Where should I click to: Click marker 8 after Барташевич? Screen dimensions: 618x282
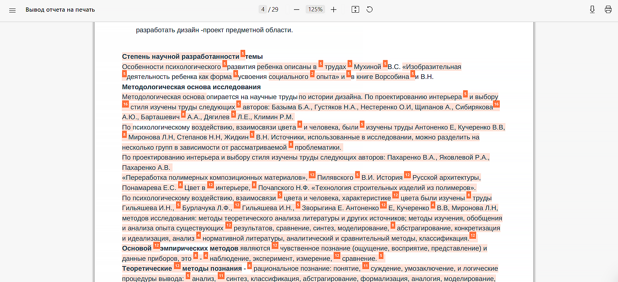coord(183,114)
